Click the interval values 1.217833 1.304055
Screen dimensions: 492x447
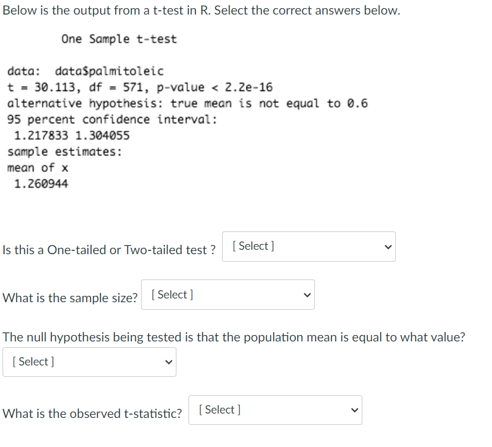click(72, 135)
